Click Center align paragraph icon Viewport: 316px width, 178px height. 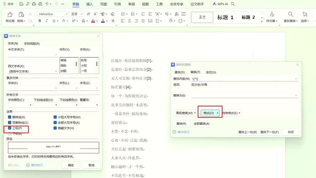click(x=129, y=21)
